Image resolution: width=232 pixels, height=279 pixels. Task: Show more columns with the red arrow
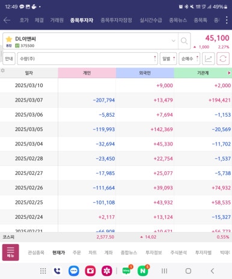[x=229, y=73]
